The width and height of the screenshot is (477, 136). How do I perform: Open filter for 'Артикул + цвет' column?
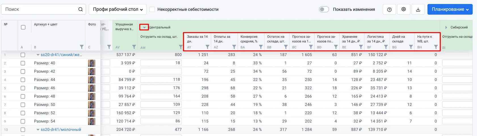82,47
